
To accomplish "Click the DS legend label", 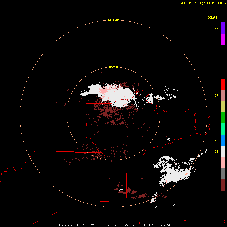I will click(217, 152).
